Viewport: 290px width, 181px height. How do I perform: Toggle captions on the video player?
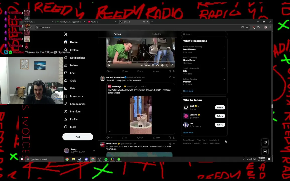tap(153, 65)
